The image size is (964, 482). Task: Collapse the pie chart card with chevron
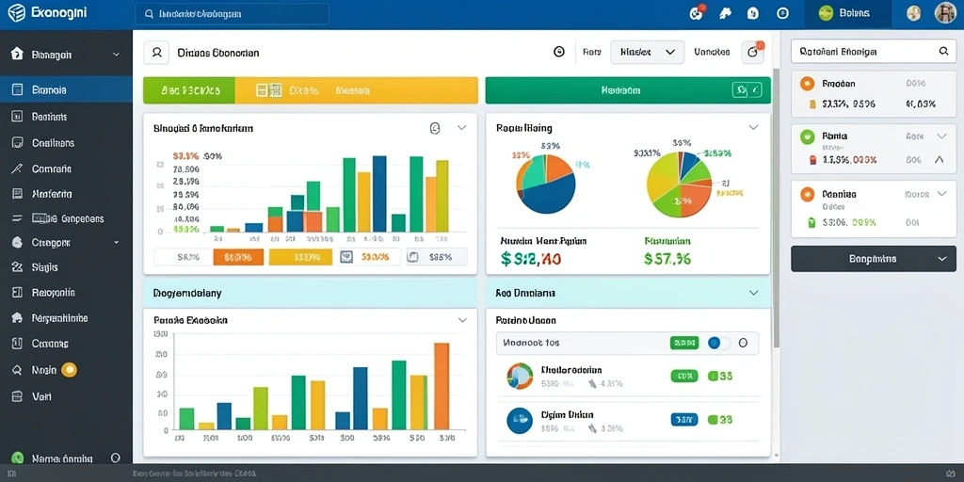[x=753, y=128]
